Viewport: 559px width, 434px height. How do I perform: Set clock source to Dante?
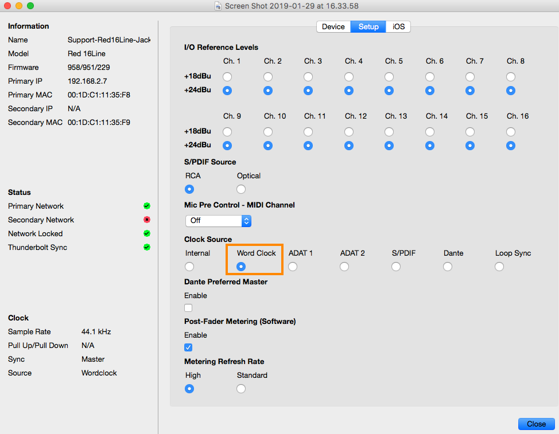click(448, 267)
